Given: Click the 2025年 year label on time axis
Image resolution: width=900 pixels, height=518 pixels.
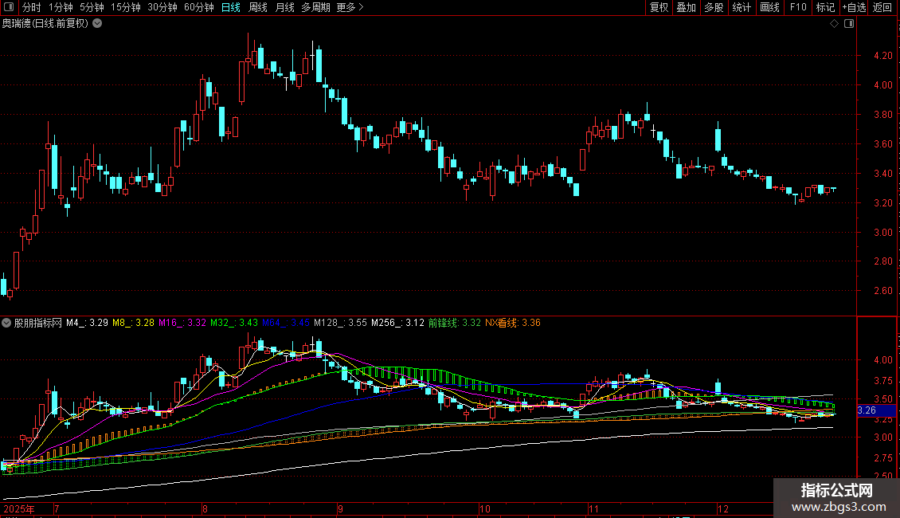Looking at the screenshot, I should pyautogui.click(x=19, y=508).
